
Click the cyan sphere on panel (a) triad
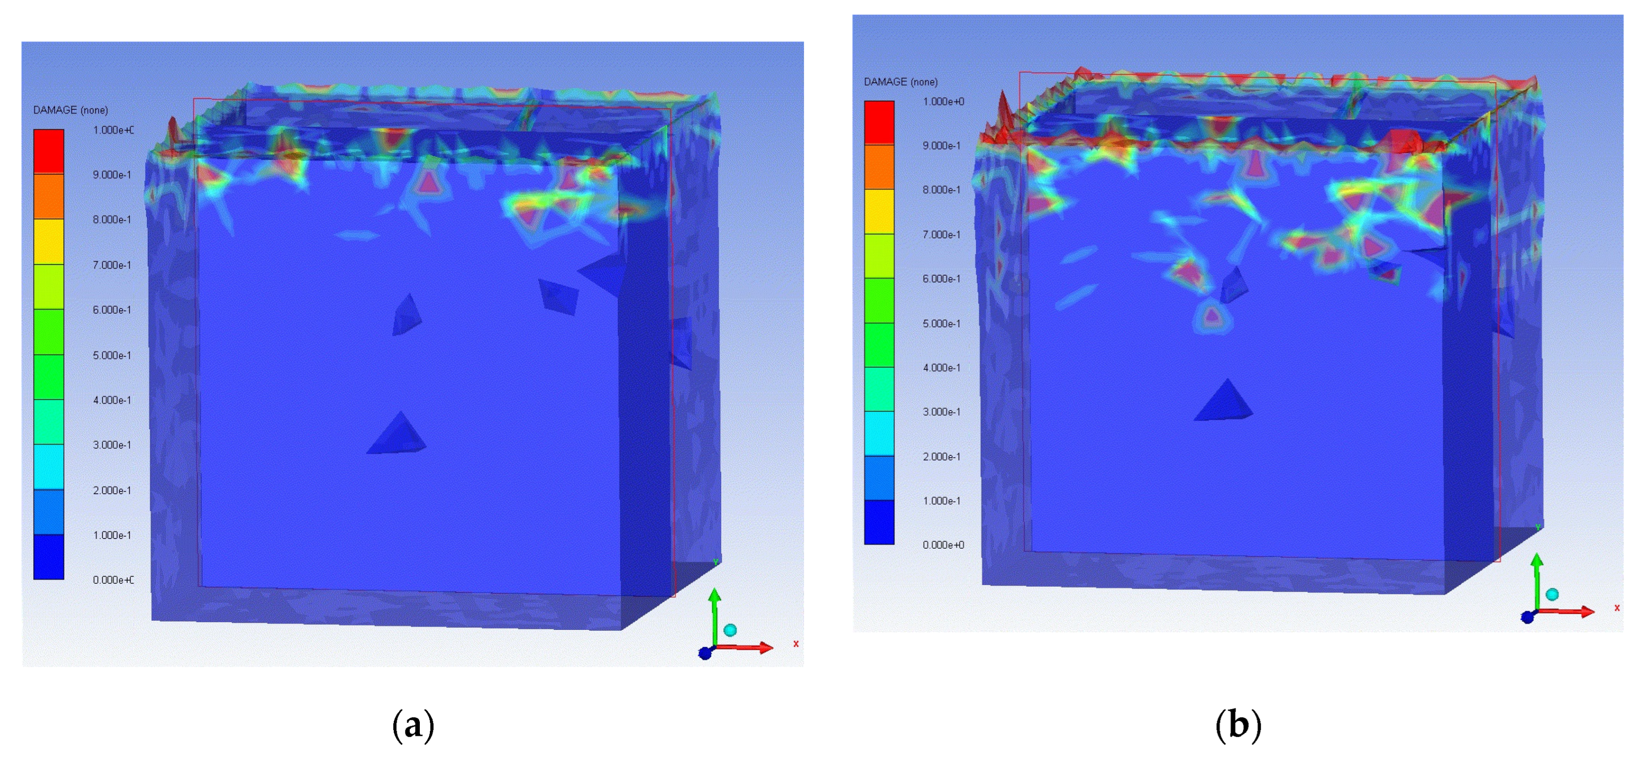pyautogui.click(x=730, y=630)
